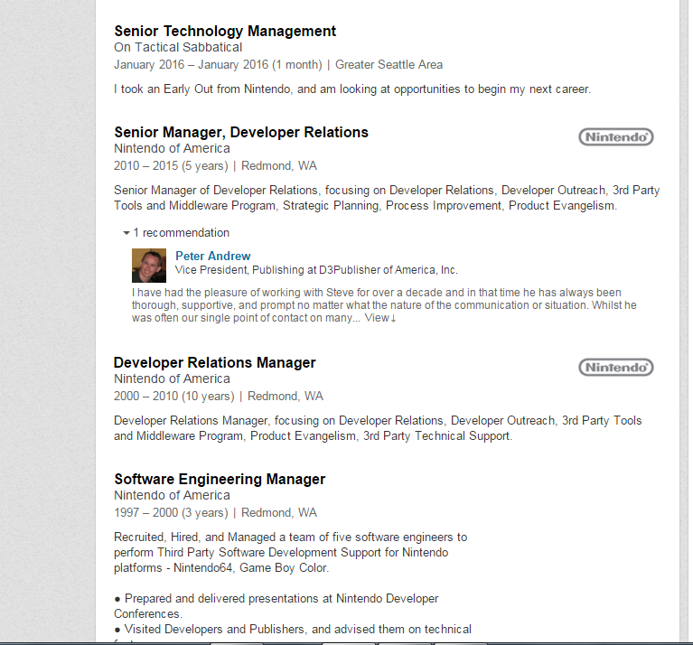Image resolution: width=693 pixels, height=645 pixels.
Task: Click the Software Engineering Manager title
Action: [x=220, y=479]
